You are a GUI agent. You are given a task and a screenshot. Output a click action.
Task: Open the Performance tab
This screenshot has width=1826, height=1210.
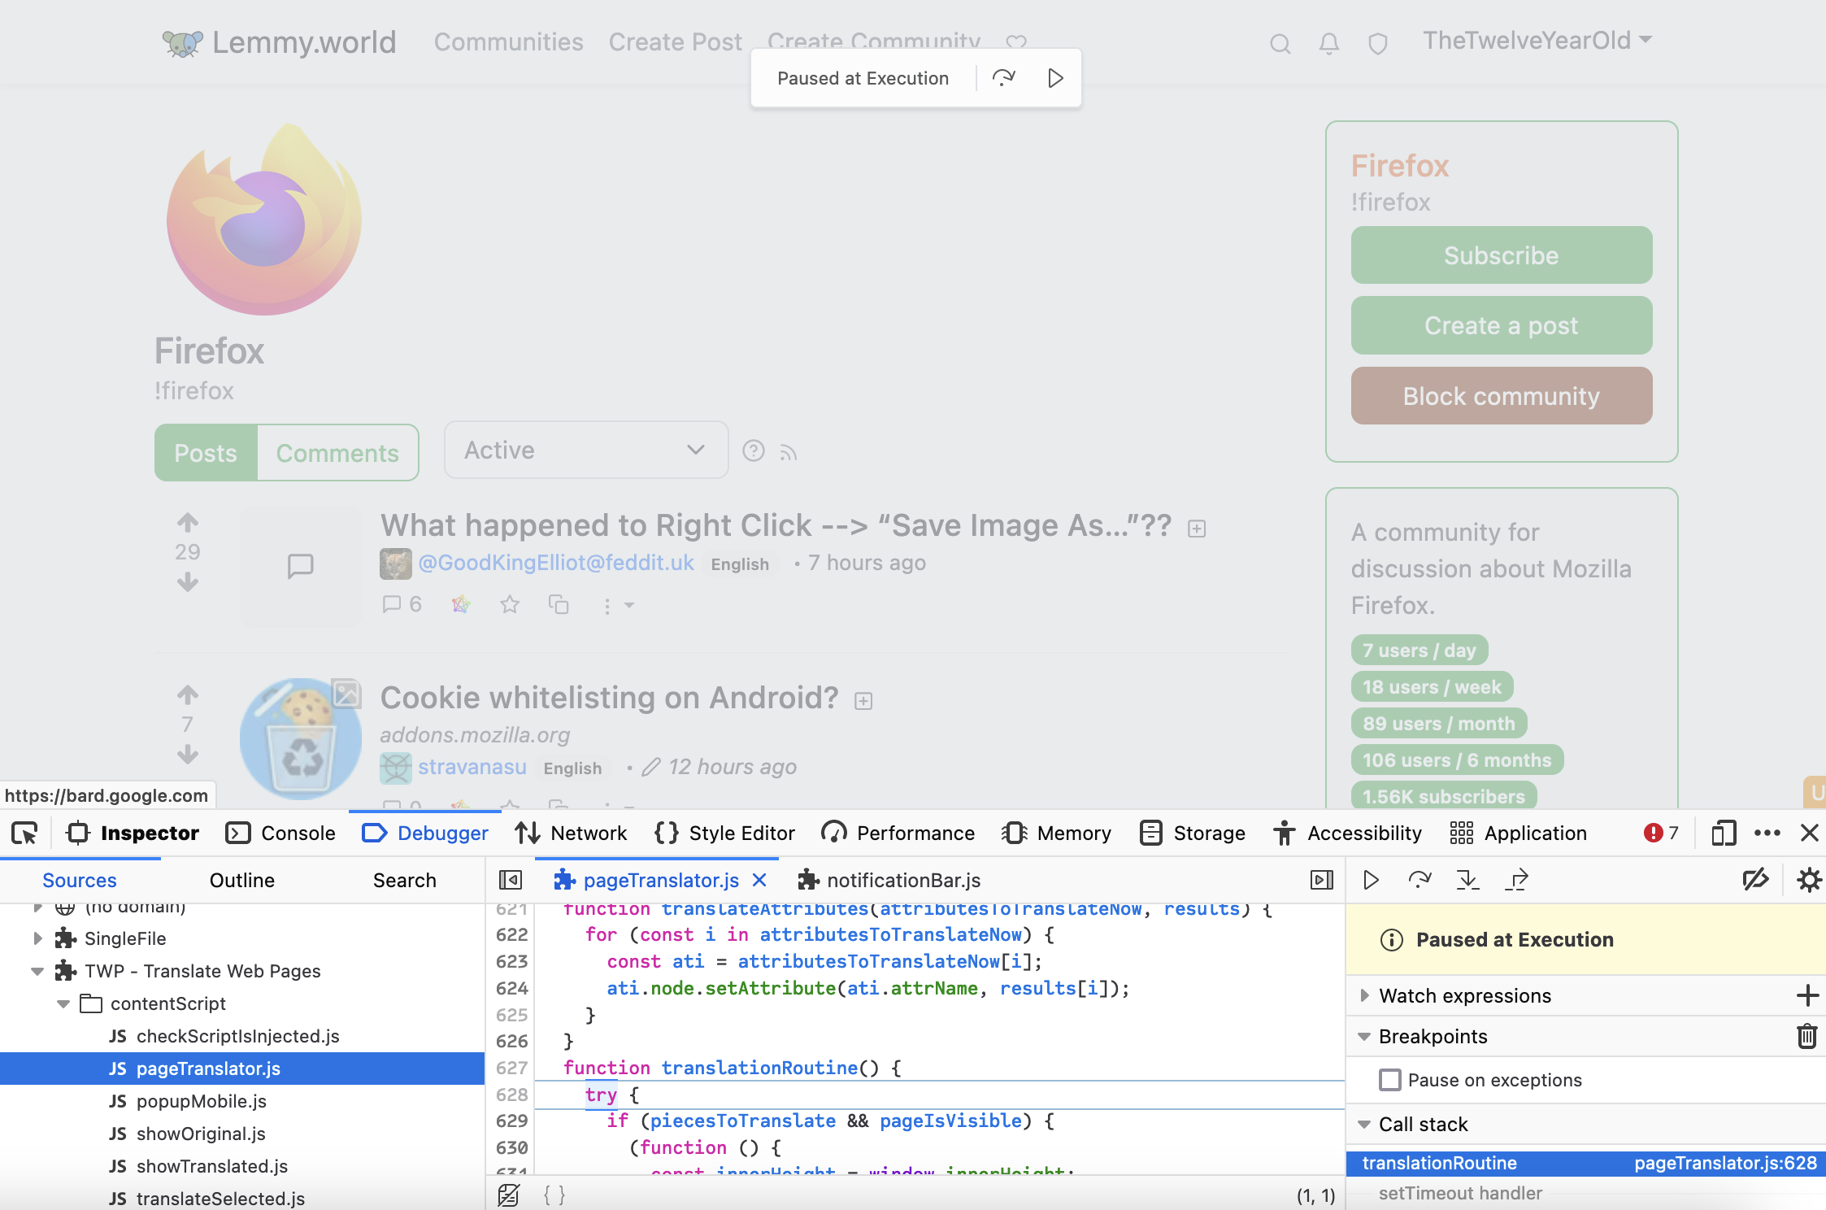point(898,834)
